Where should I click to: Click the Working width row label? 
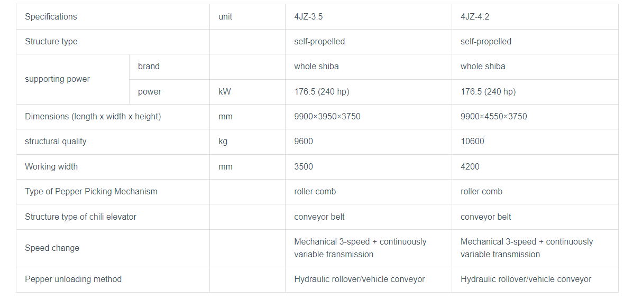[51, 167]
